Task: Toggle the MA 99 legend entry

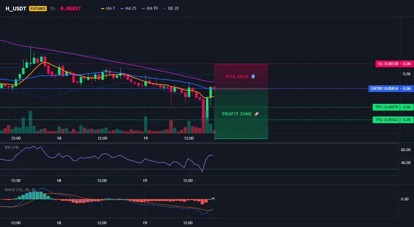Action: 150,8
